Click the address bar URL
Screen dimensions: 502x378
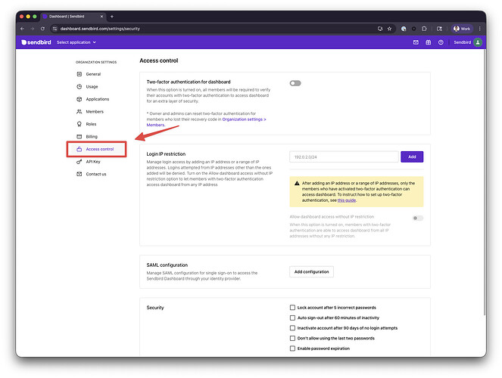pos(100,29)
